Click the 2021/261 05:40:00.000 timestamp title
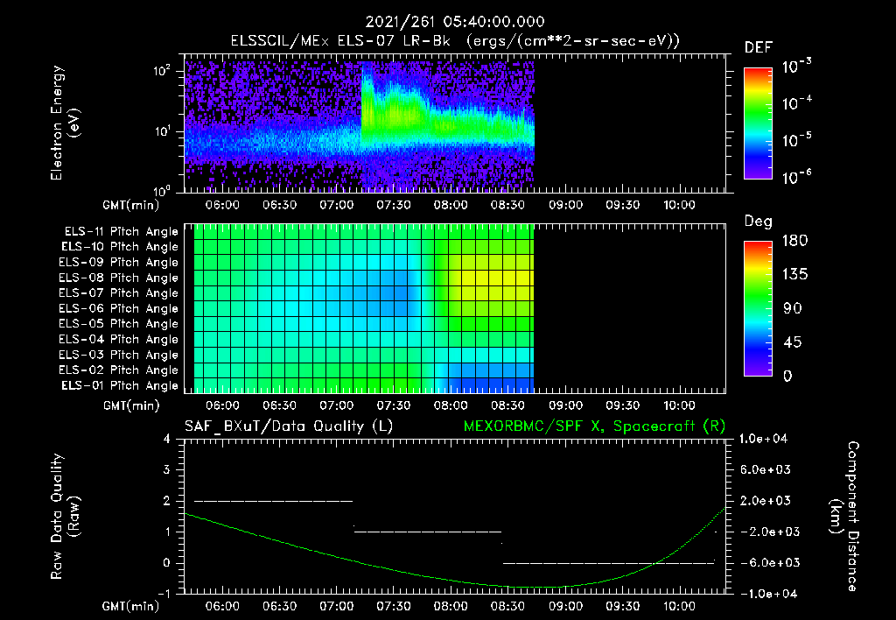 click(x=455, y=22)
